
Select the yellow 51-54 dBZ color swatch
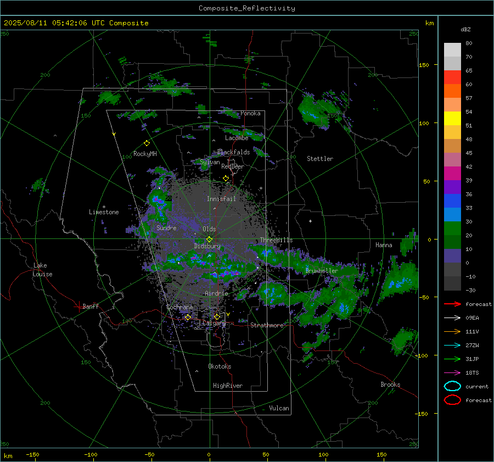tap(452, 119)
